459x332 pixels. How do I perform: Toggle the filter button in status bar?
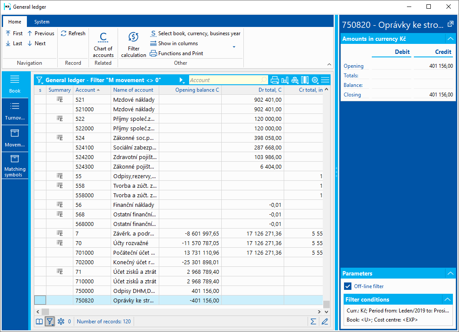[x=50, y=322]
